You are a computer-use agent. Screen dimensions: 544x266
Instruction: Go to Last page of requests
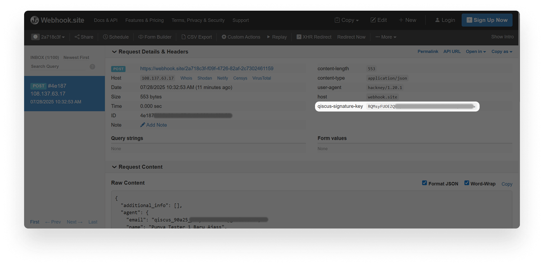pos(93,222)
